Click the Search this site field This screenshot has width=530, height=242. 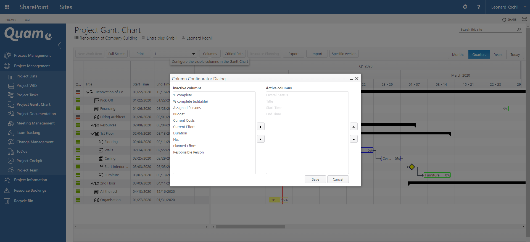click(x=487, y=30)
